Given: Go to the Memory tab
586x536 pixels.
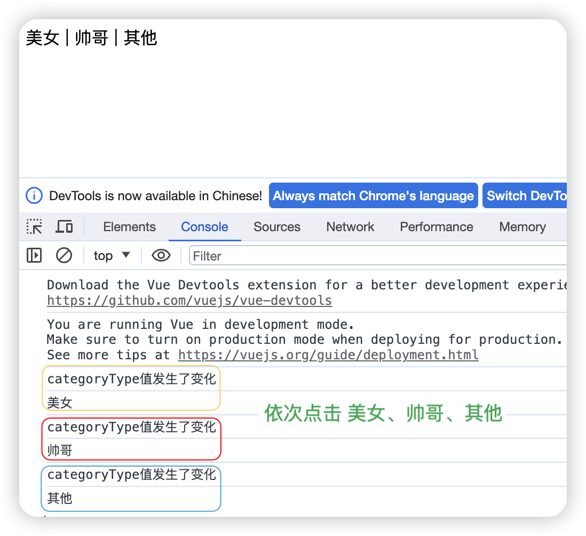Looking at the screenshot, I should click(522, 227).
